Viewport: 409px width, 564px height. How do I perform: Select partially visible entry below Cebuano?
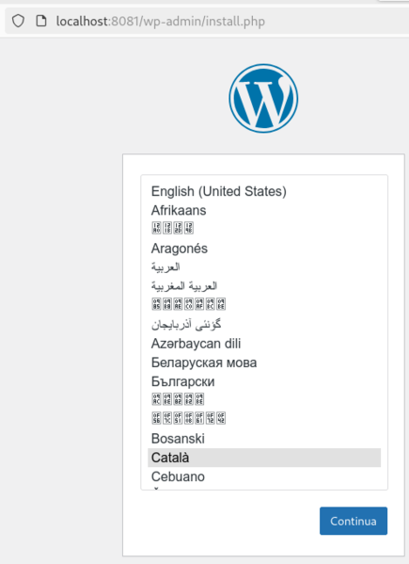(264, 488)
